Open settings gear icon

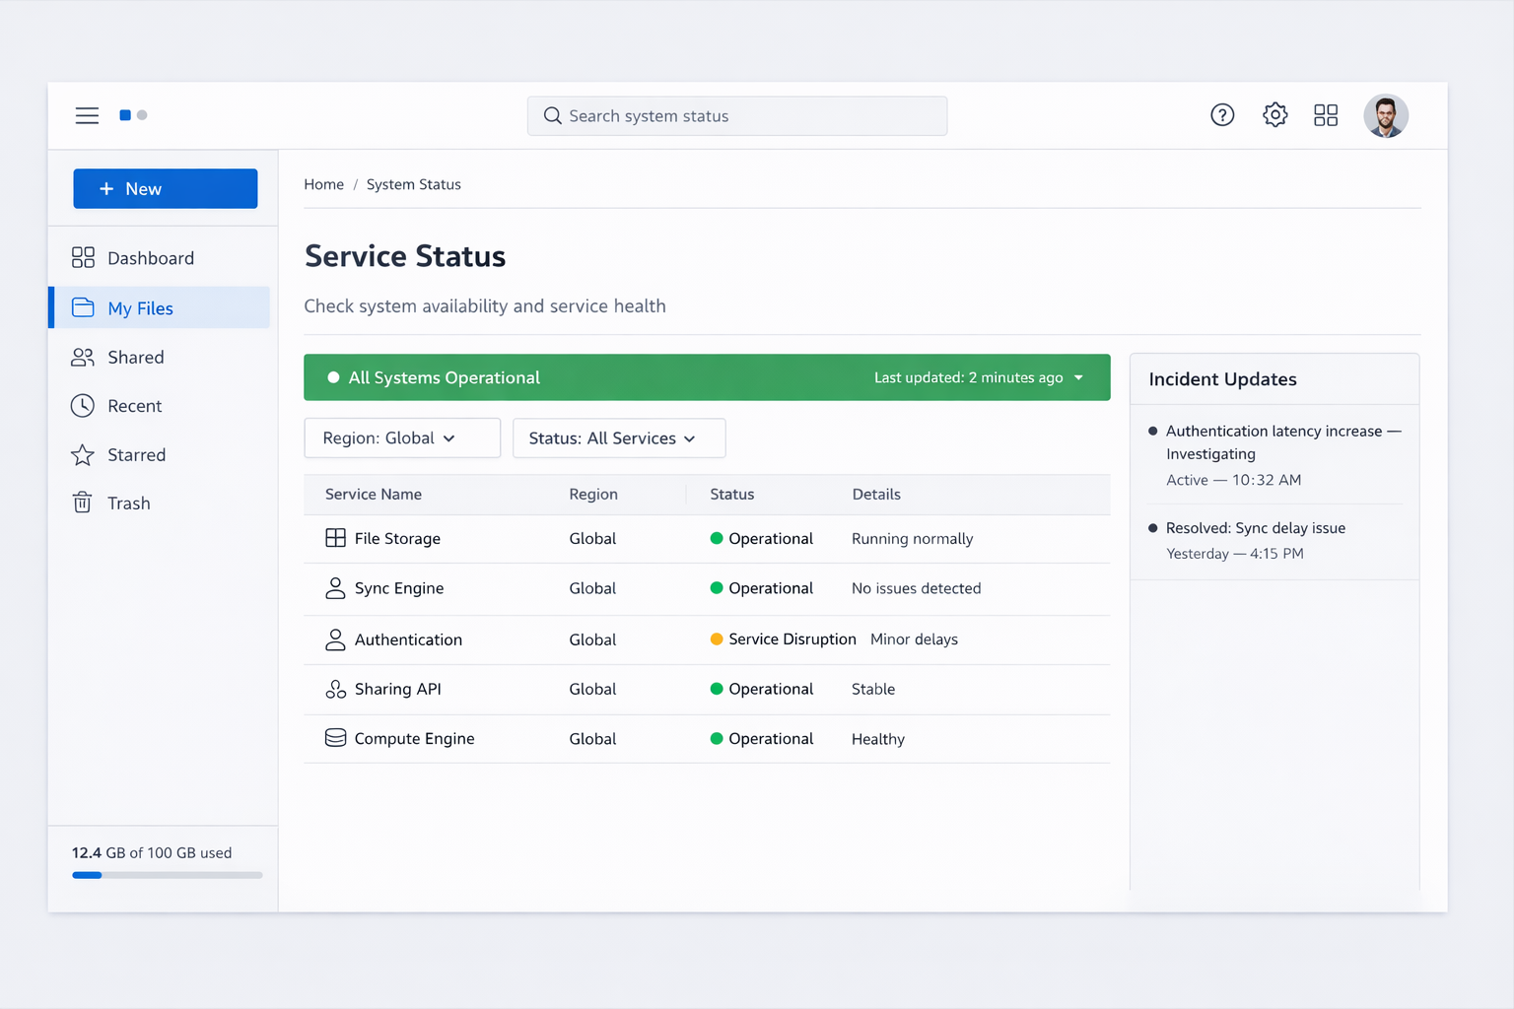tap(1274, 115)
